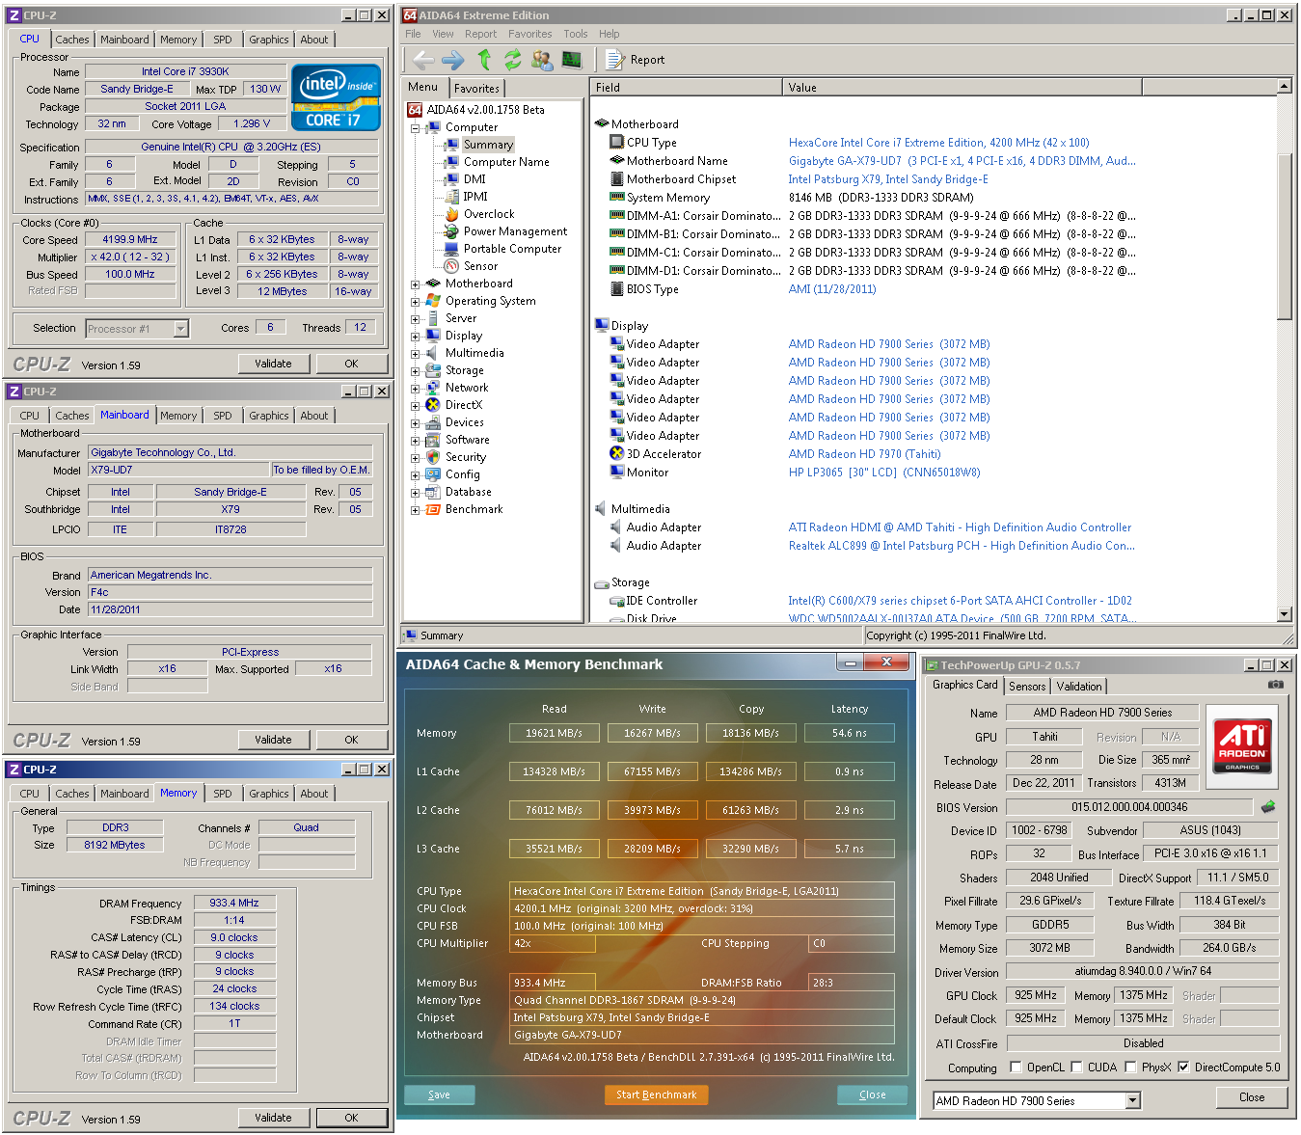Expand the Operating System node in AIDA64 tree
Viewport: 1301px width, 1135px height.
pos(415,301)
